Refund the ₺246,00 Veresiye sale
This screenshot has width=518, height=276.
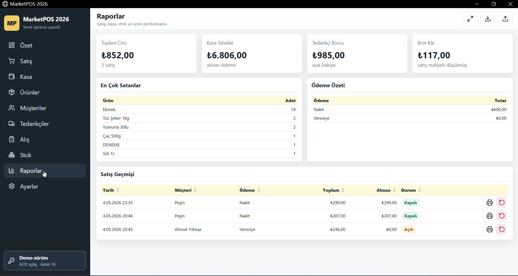502,229
